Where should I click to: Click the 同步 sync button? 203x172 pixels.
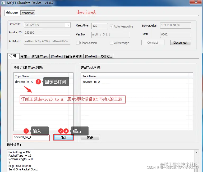90,138
